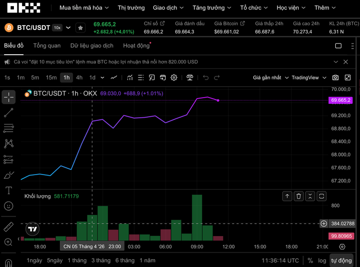Expand the BTC/USDT pair selector dropdown

[68, 27]
